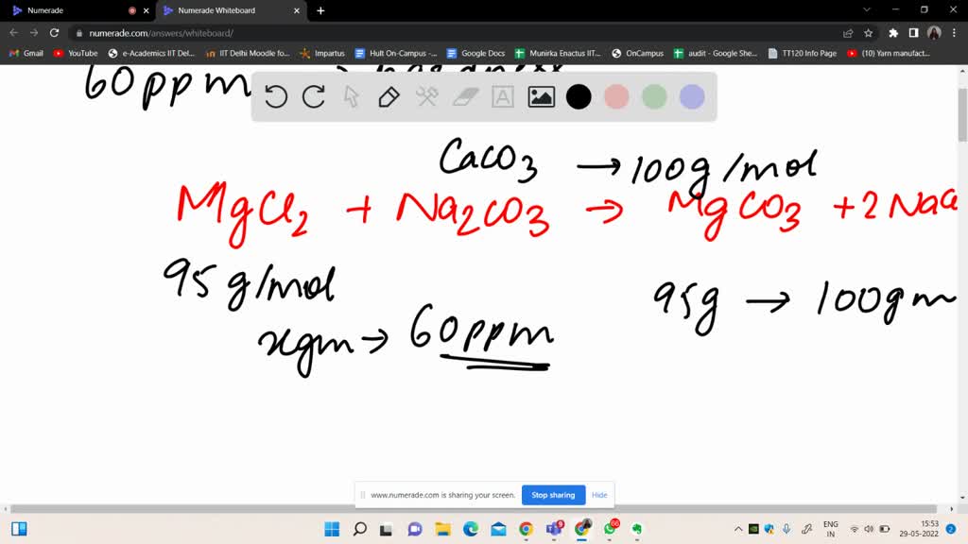
Task: Open the ENG language switcher in taskbar
Action: pyautogui.click(x=830, y=529)
